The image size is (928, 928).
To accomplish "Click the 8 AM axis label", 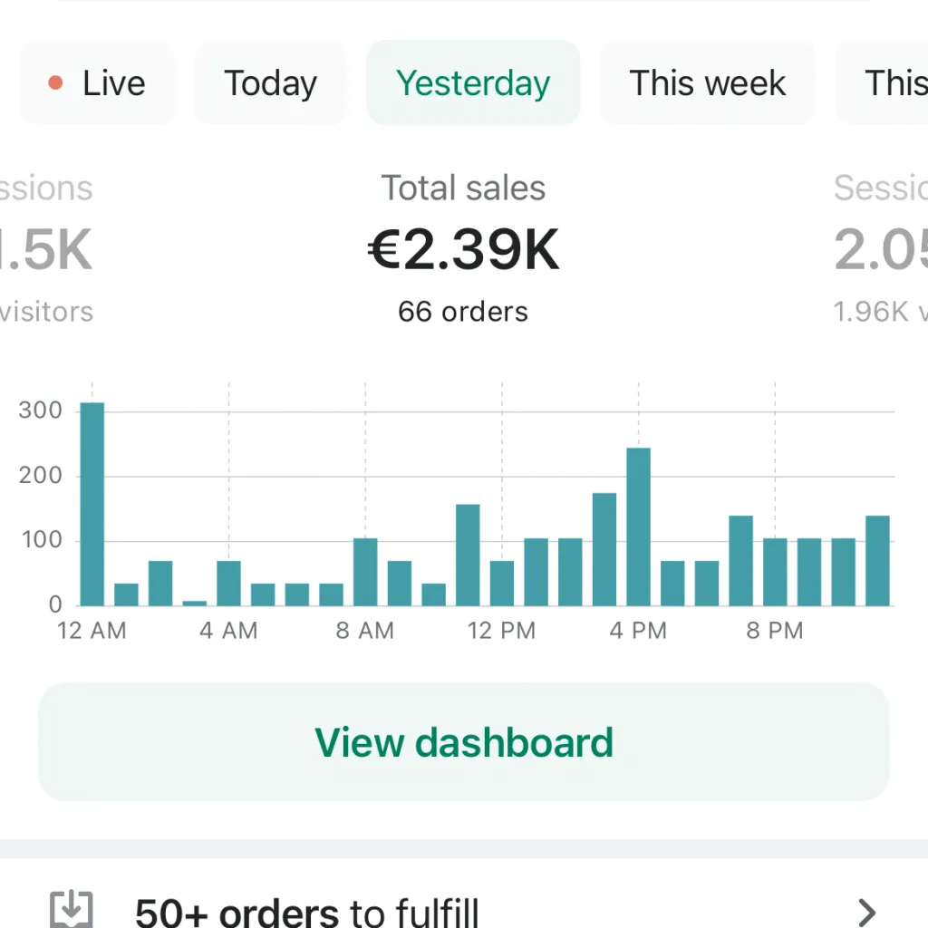I will pos(364,630).
